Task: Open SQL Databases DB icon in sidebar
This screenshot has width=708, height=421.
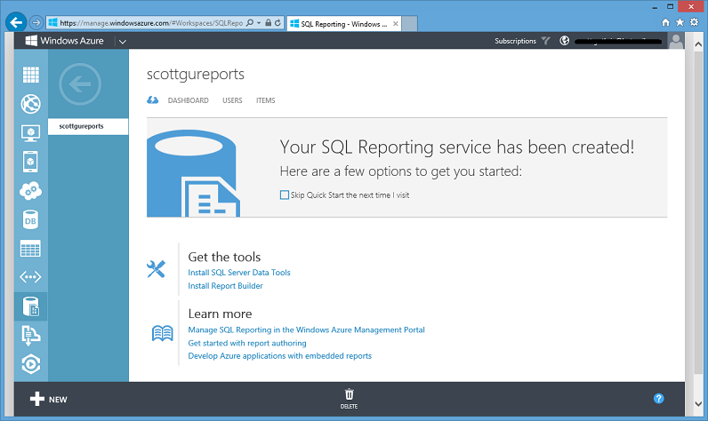Action: (31, 220)
